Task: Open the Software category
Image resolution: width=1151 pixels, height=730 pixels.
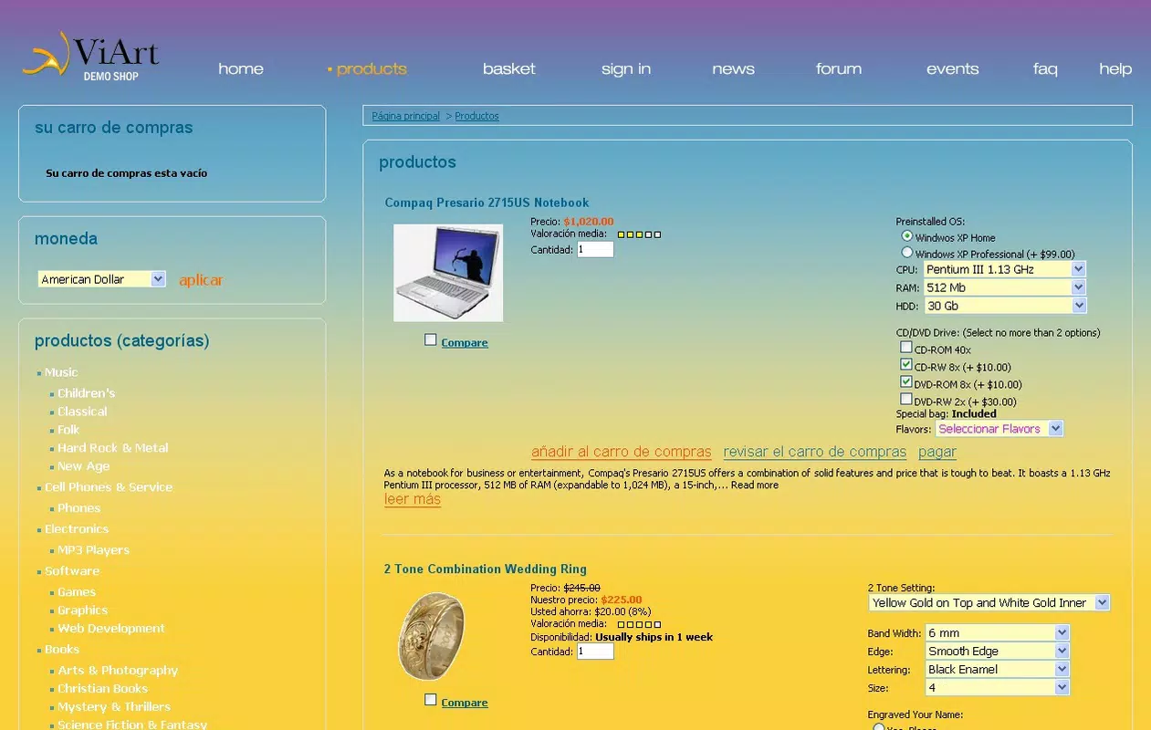Action: [x=72, y=571]
